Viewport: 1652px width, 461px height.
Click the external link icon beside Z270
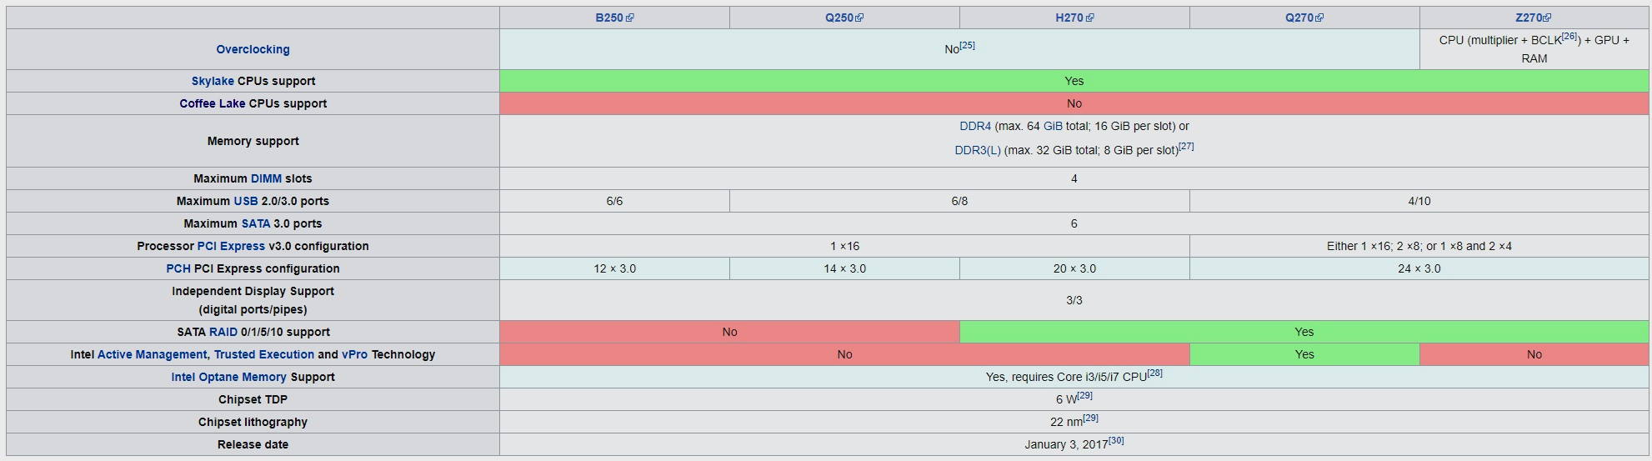click(x=1548, y=18)
